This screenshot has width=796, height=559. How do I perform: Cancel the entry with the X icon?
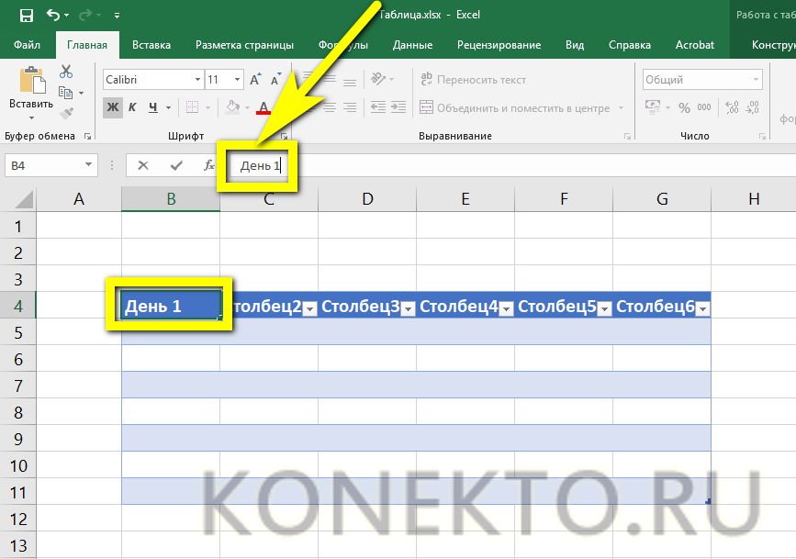pos(143,165)
